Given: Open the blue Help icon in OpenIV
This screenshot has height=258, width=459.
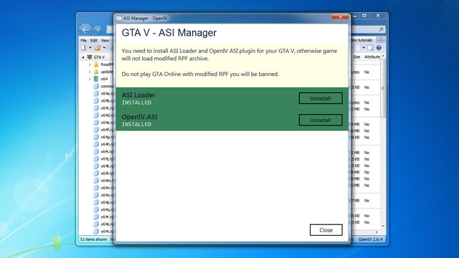Looking at the screenshot, I should click(x=379, y=48).
